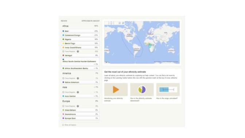245x138 pixels.
Task: Select the Nigeria region row
Action: (80, 39)
